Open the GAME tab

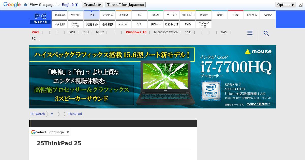tap(156, 15)
